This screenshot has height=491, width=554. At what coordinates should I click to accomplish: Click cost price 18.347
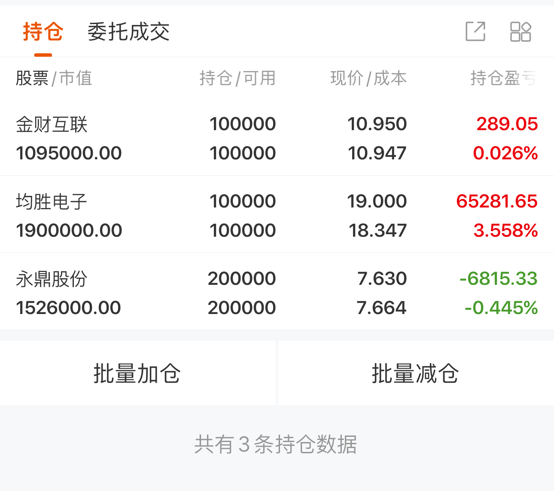[x=377, y=231]
